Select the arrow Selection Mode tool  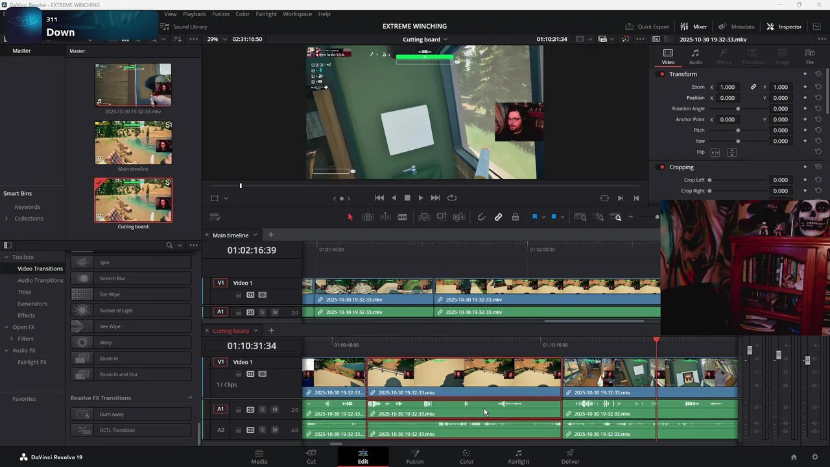click(x=350, y=217)
